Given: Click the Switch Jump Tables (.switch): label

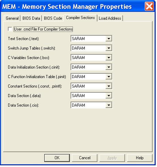Looking at the screenshot, I should (x=32, y=48).
